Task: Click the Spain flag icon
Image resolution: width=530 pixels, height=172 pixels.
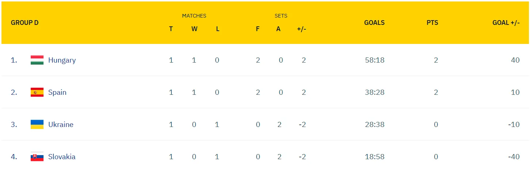Action: click(x=37, y=92)
